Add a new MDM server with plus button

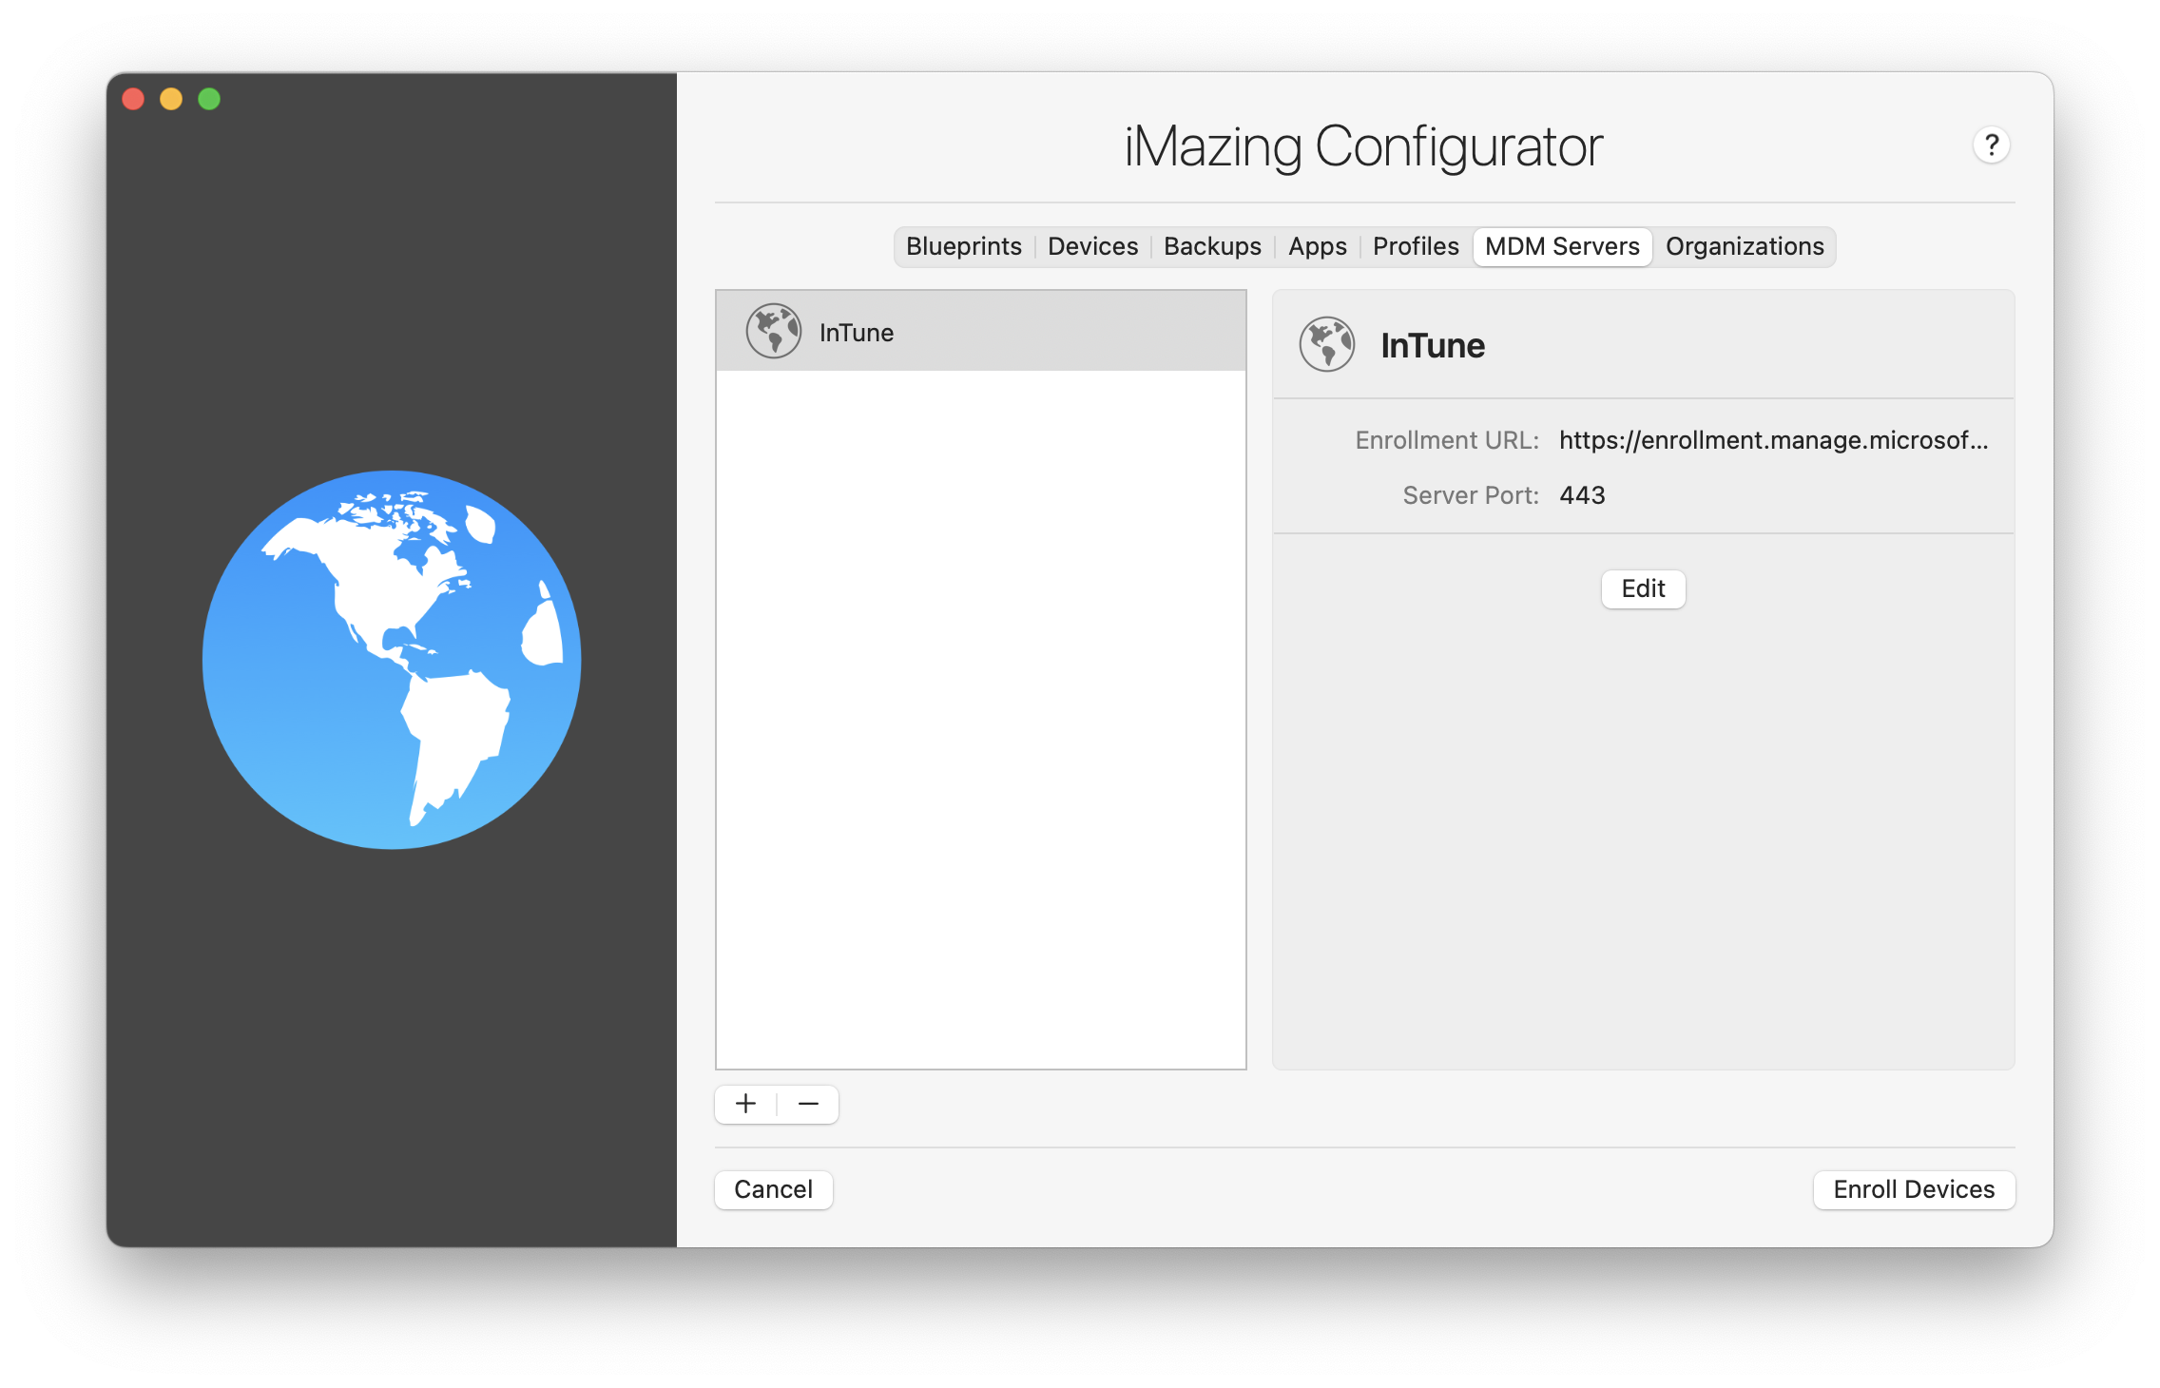tap(746, 1104)
